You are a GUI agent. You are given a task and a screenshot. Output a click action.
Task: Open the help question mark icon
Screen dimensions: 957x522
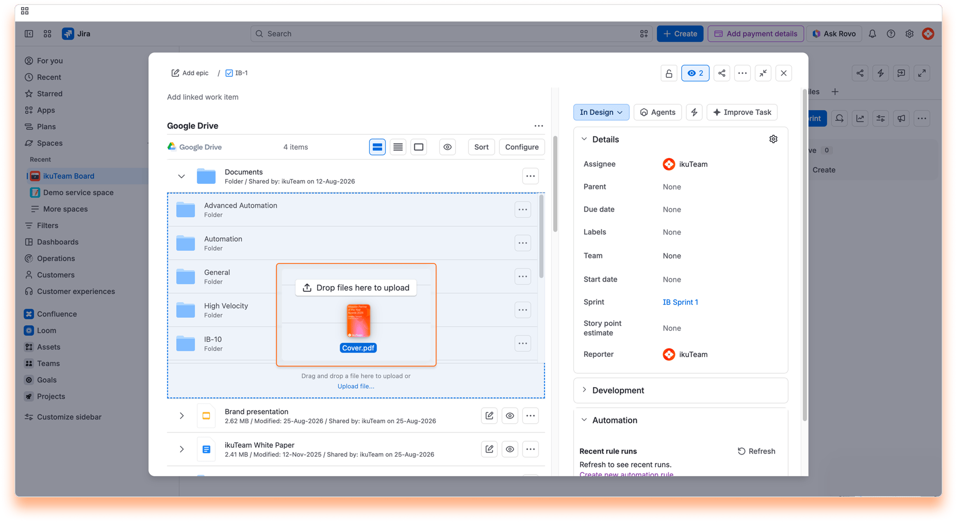tap(891, 33)
